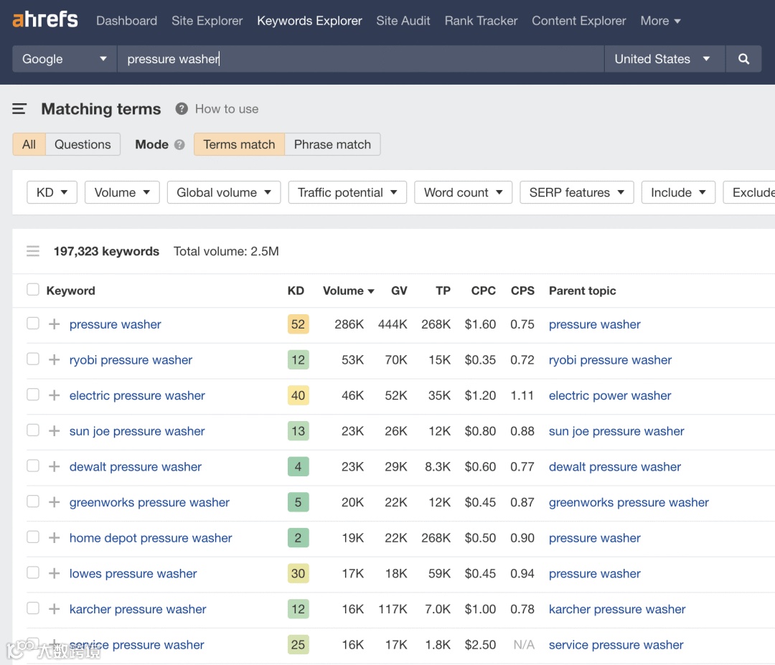The width and height of the screenshot is (775, 665).
Task: Check the home depot pressure washer checkbox
Action: 32,537
